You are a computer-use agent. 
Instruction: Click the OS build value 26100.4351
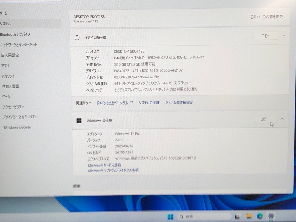point(124,153)
